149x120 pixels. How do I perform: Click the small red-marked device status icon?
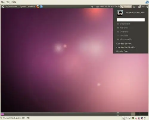coord(136,118)
